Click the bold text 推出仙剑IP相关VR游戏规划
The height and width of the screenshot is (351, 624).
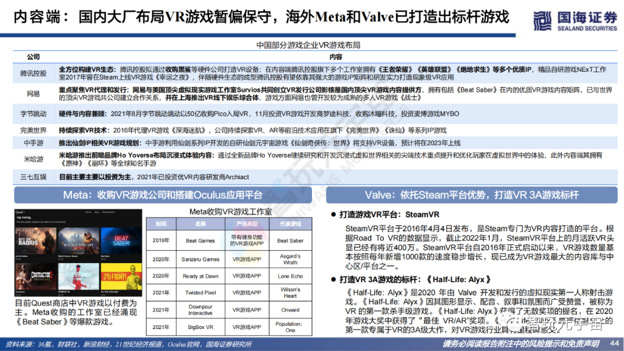point(99,143)
